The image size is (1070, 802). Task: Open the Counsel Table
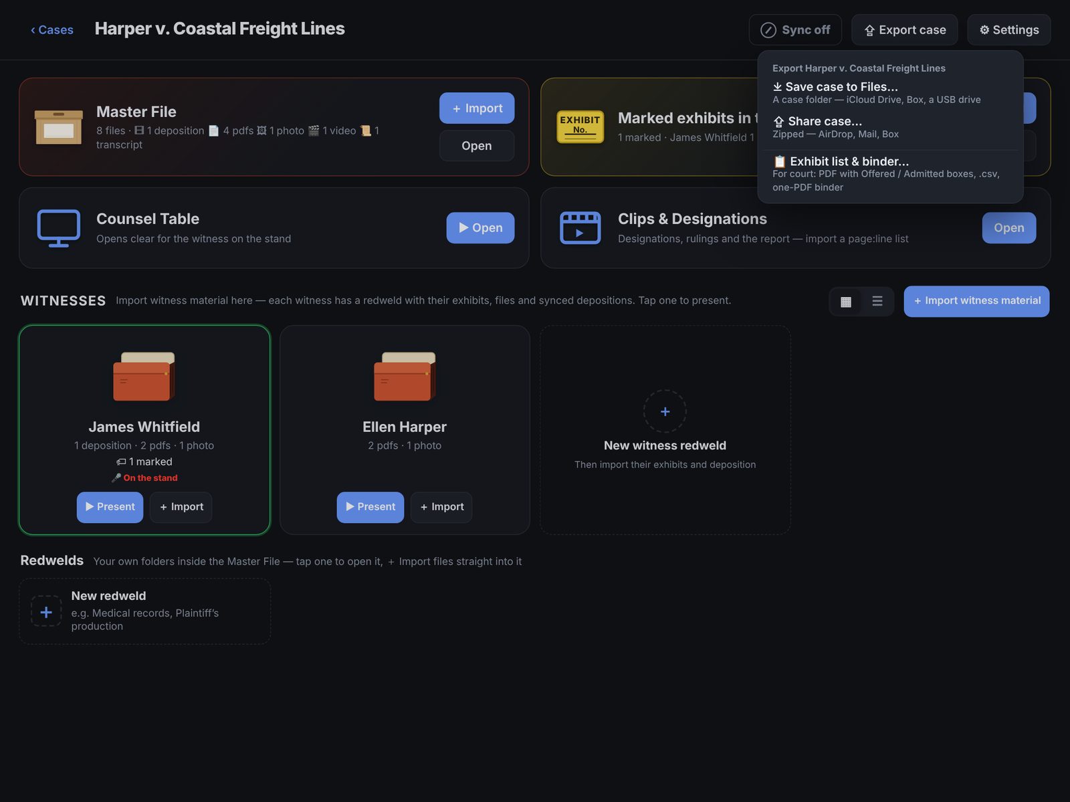[x=480, y=227]
